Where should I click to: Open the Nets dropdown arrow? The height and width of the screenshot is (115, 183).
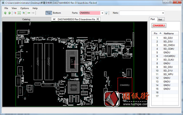tap(163, 13)
